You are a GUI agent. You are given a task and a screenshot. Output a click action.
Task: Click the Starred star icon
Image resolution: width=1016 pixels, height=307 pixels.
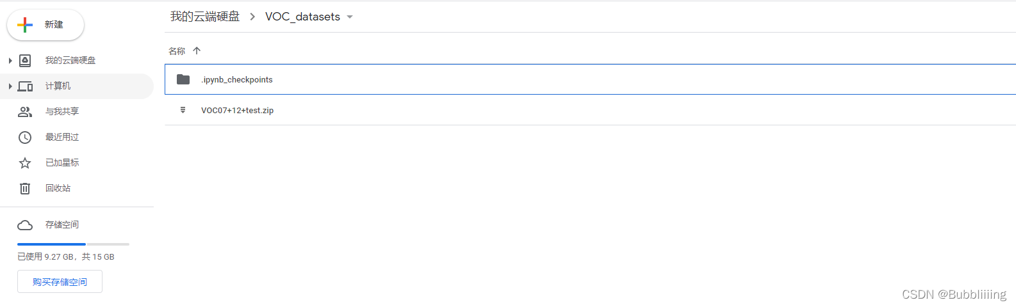click(x=25, y=163)
